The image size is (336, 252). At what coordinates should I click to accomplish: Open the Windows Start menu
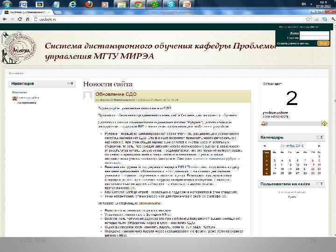pyautogui.click(x=6, y=4)
